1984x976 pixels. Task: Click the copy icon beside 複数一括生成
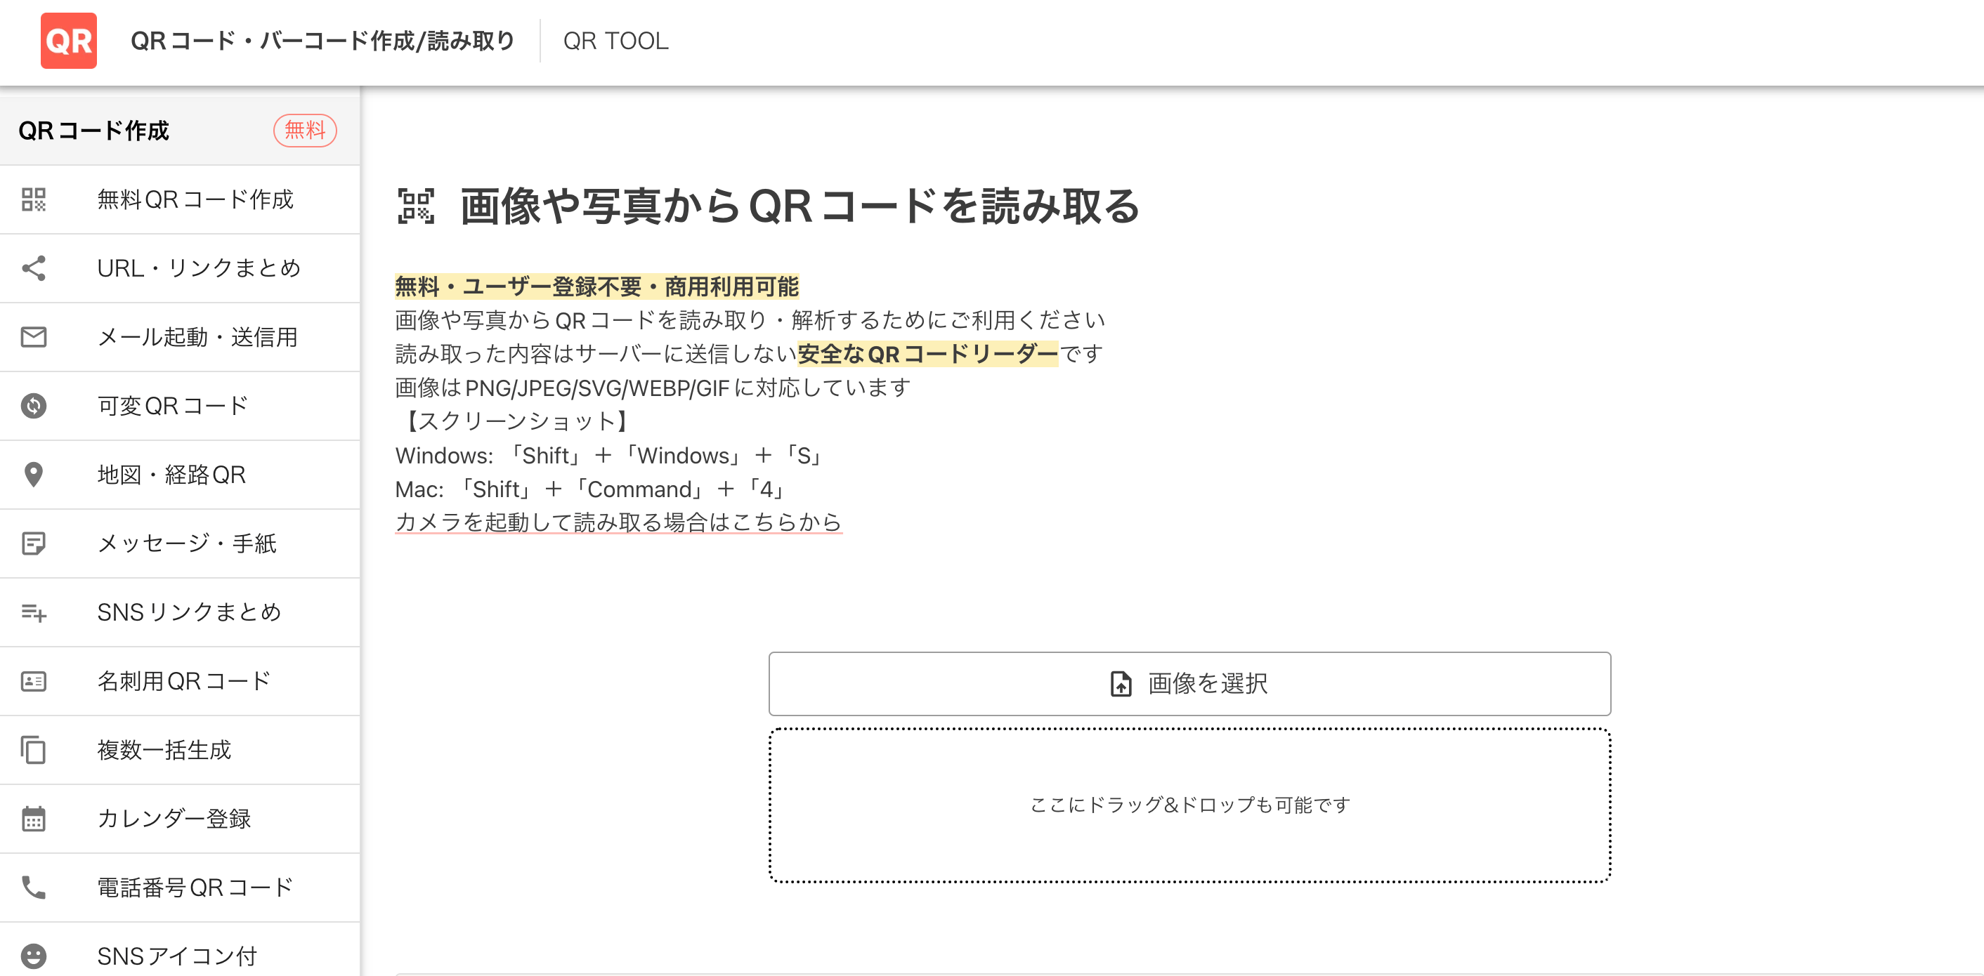pos(34,750)
